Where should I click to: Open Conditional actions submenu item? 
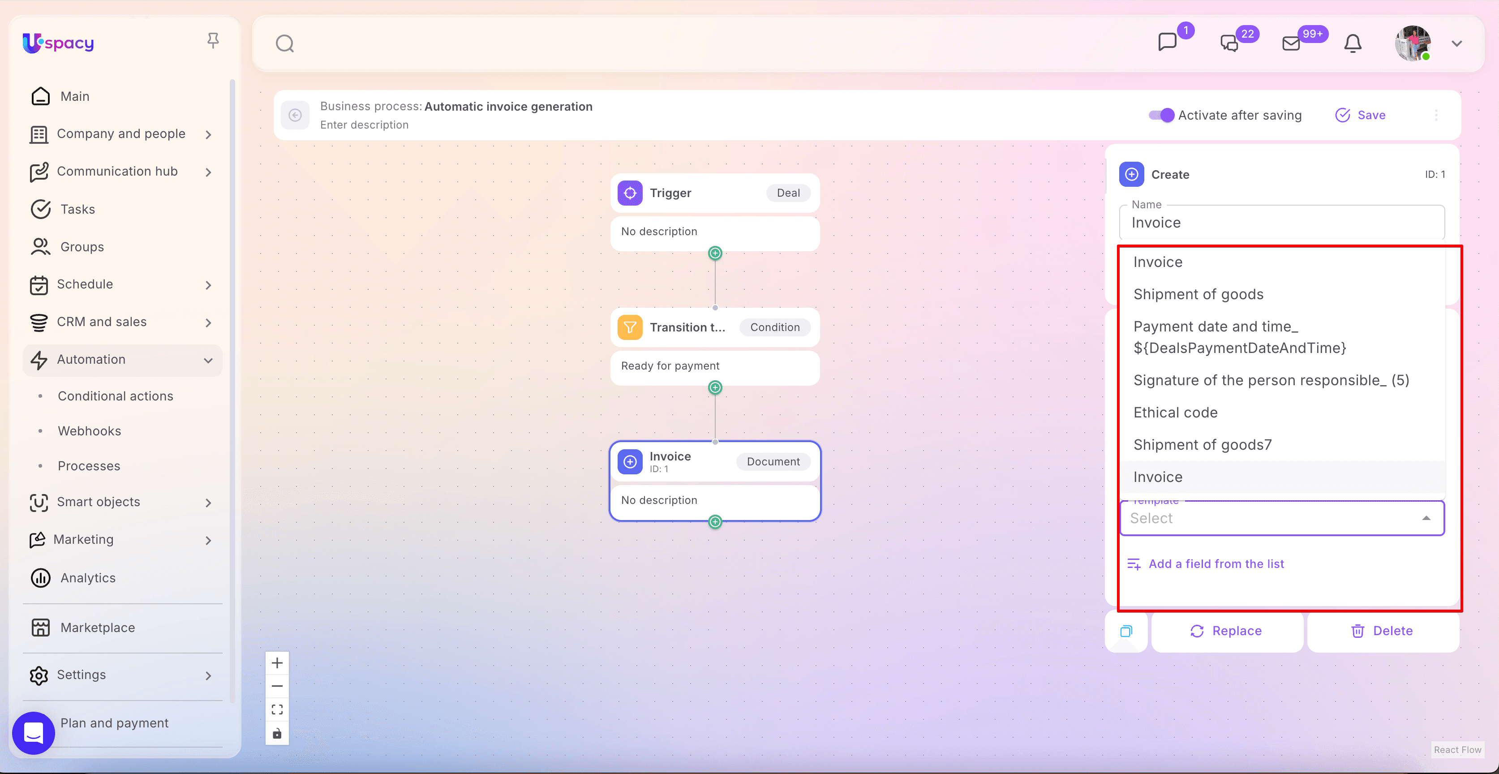coord(115,396)
